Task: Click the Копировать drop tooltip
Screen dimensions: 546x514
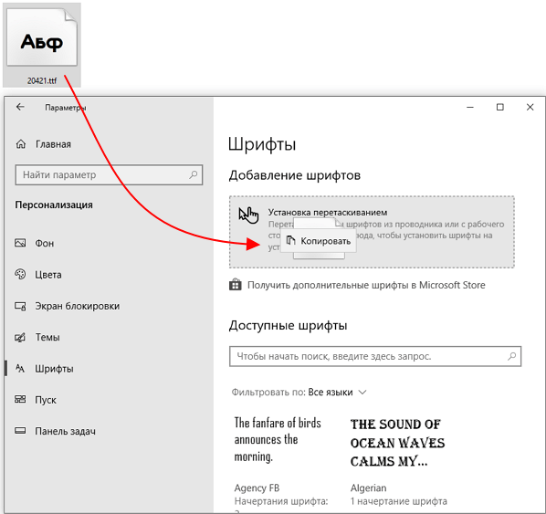Action: (319, 241)
